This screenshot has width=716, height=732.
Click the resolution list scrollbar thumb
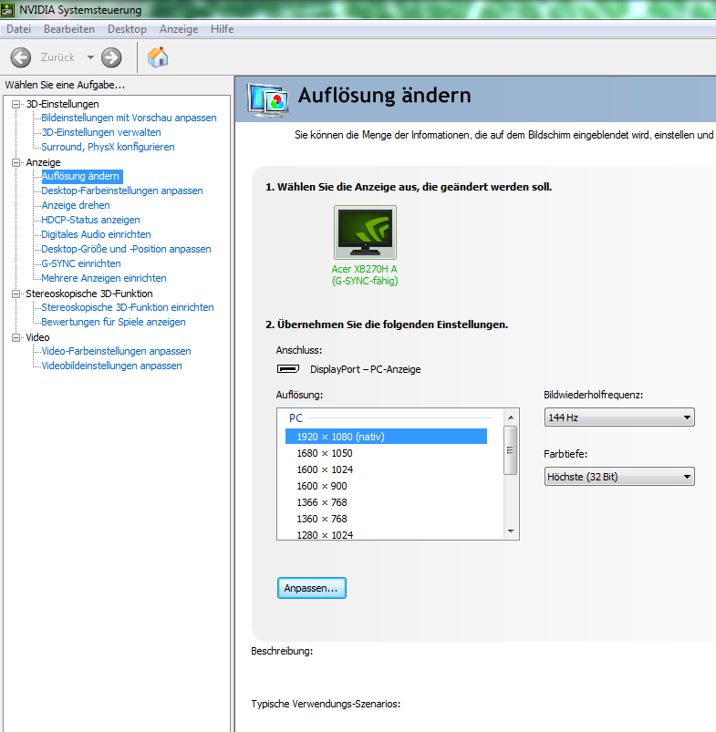pyautogui.click(x=511, y=450)
